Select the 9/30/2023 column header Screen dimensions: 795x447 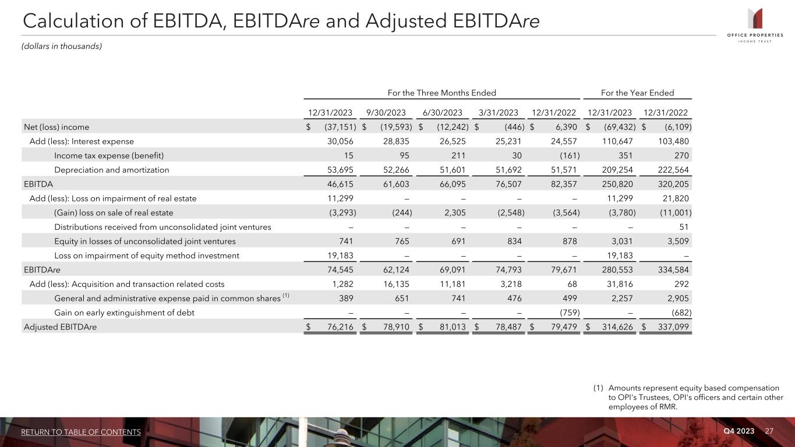tap(387, 112)
